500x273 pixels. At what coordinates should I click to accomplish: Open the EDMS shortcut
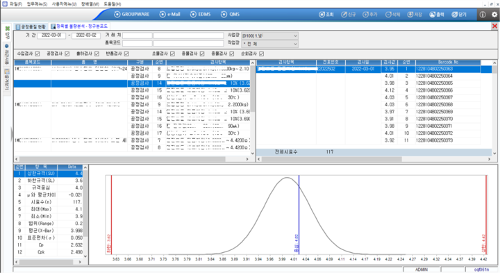click(x=200, y=14)
